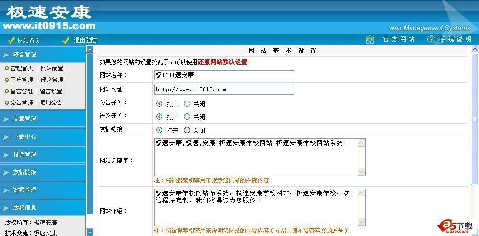Click the main page scrollbar up arrow
Viewport: 479px width, 236px height.
coord(475,49)
